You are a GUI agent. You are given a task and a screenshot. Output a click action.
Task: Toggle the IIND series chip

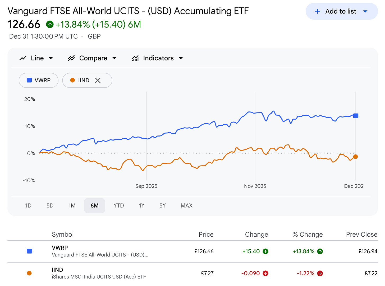pos(80,81)
